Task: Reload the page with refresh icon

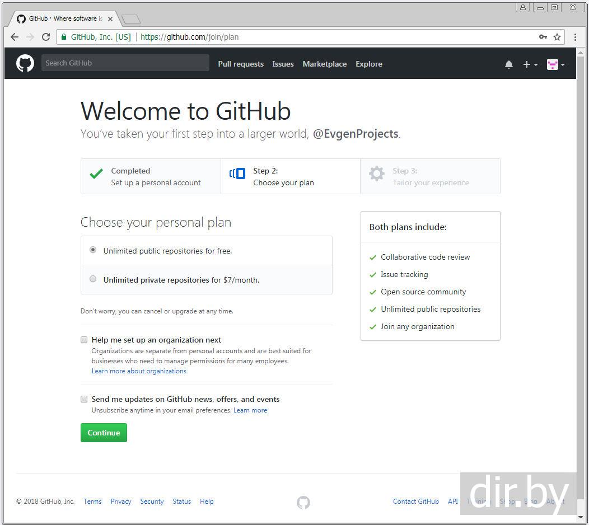Action: [x=46, y=37]
